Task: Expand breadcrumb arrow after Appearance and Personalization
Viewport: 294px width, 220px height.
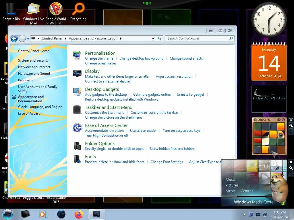Action: point(121,39)
